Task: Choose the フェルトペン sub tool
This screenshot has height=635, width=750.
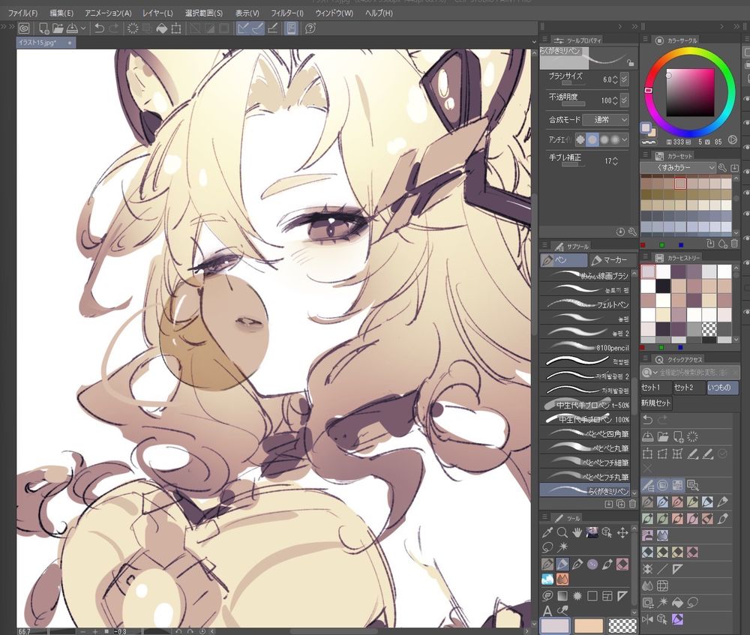Action: [586, 304]
